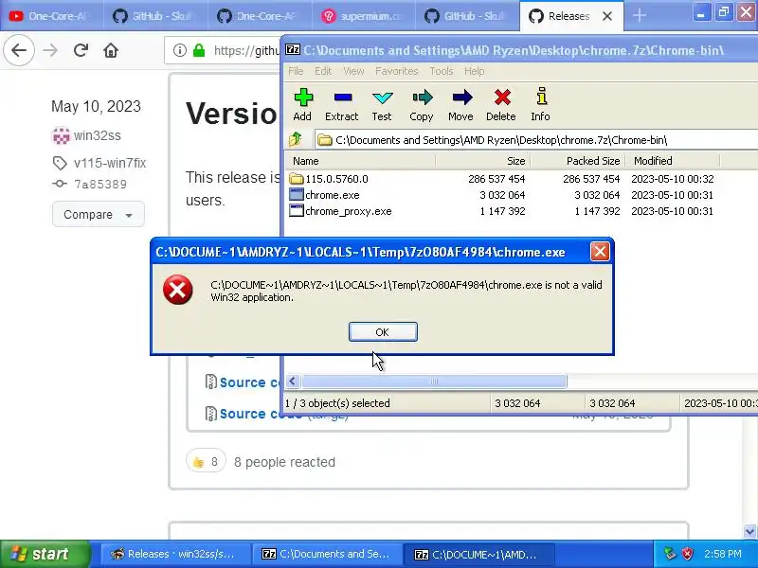This screenshot has height=568, width=758.
Task: Open the browser home page
Action: [111, 50]
